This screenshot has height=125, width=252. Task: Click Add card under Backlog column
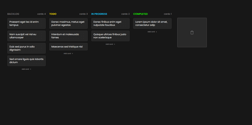(27, 69)
